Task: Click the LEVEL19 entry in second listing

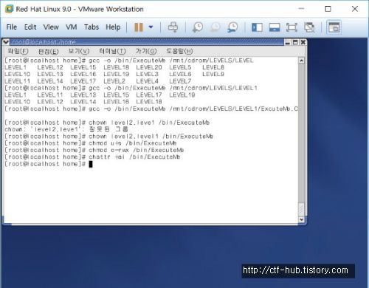Action: coord(182,95)
